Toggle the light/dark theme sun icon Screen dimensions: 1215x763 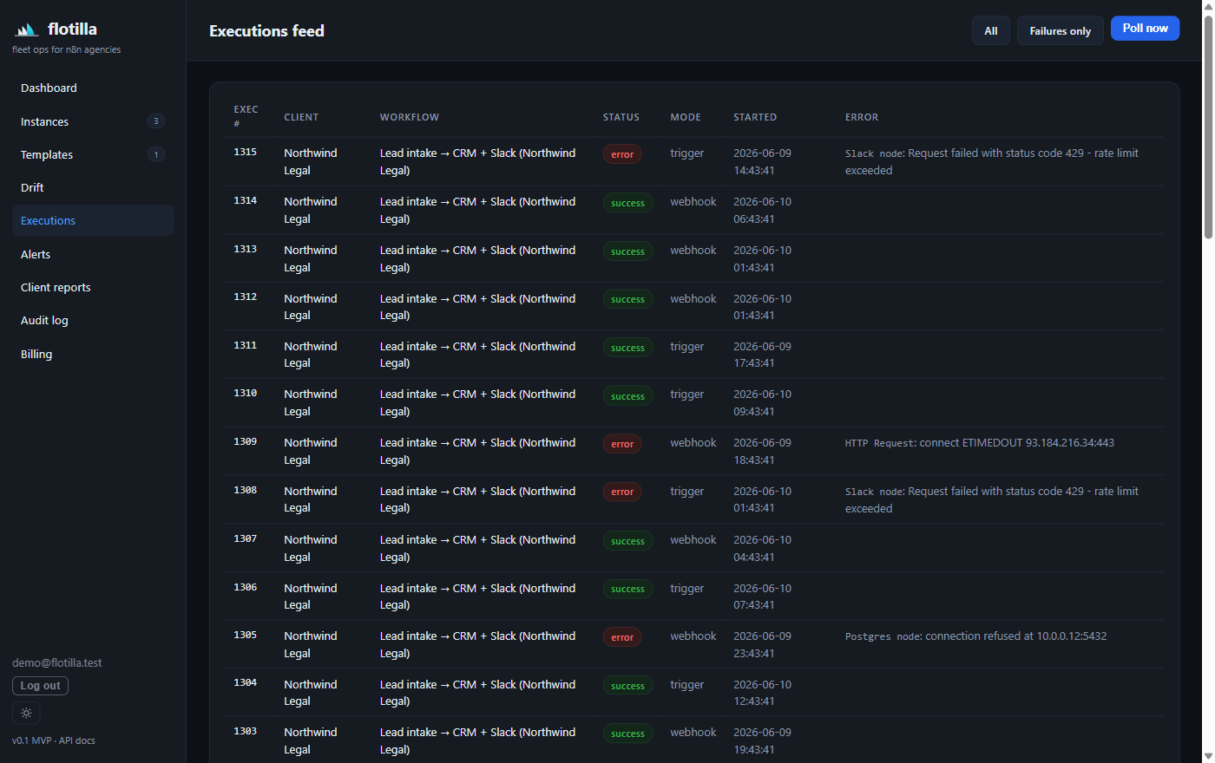[x=26, y=714]
